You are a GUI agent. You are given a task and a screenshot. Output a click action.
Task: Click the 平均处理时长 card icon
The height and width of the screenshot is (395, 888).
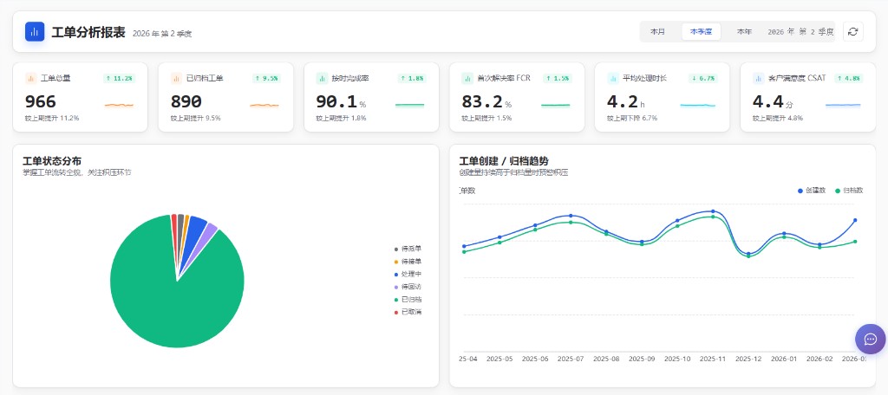tap(613, 78)
